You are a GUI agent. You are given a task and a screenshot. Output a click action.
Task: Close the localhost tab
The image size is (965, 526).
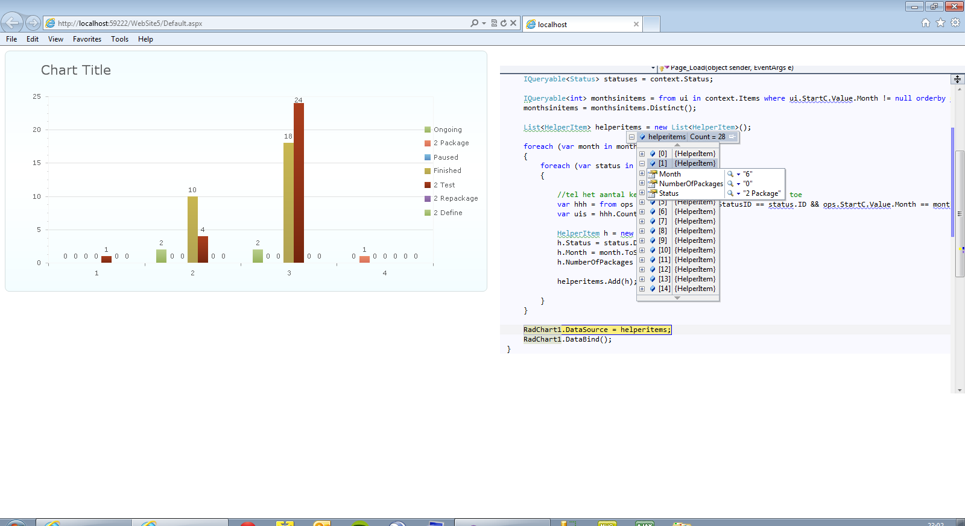[x=636, y=24]
